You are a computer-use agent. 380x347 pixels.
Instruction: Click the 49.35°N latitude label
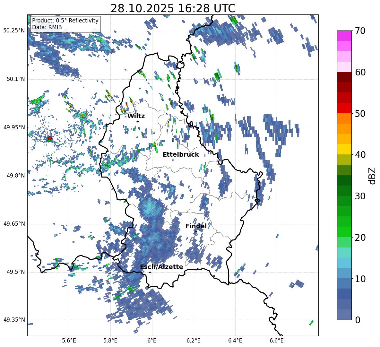click(14, 320)
